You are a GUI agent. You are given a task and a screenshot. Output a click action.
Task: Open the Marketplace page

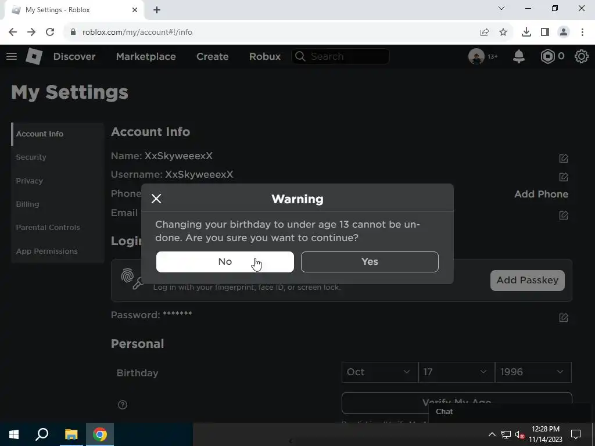click(146, 56)
